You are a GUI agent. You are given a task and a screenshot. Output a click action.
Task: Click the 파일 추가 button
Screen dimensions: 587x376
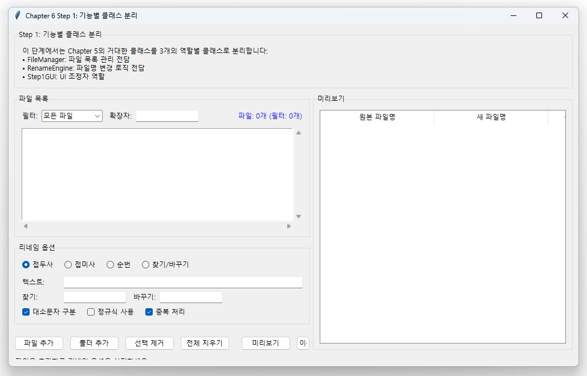39,343
